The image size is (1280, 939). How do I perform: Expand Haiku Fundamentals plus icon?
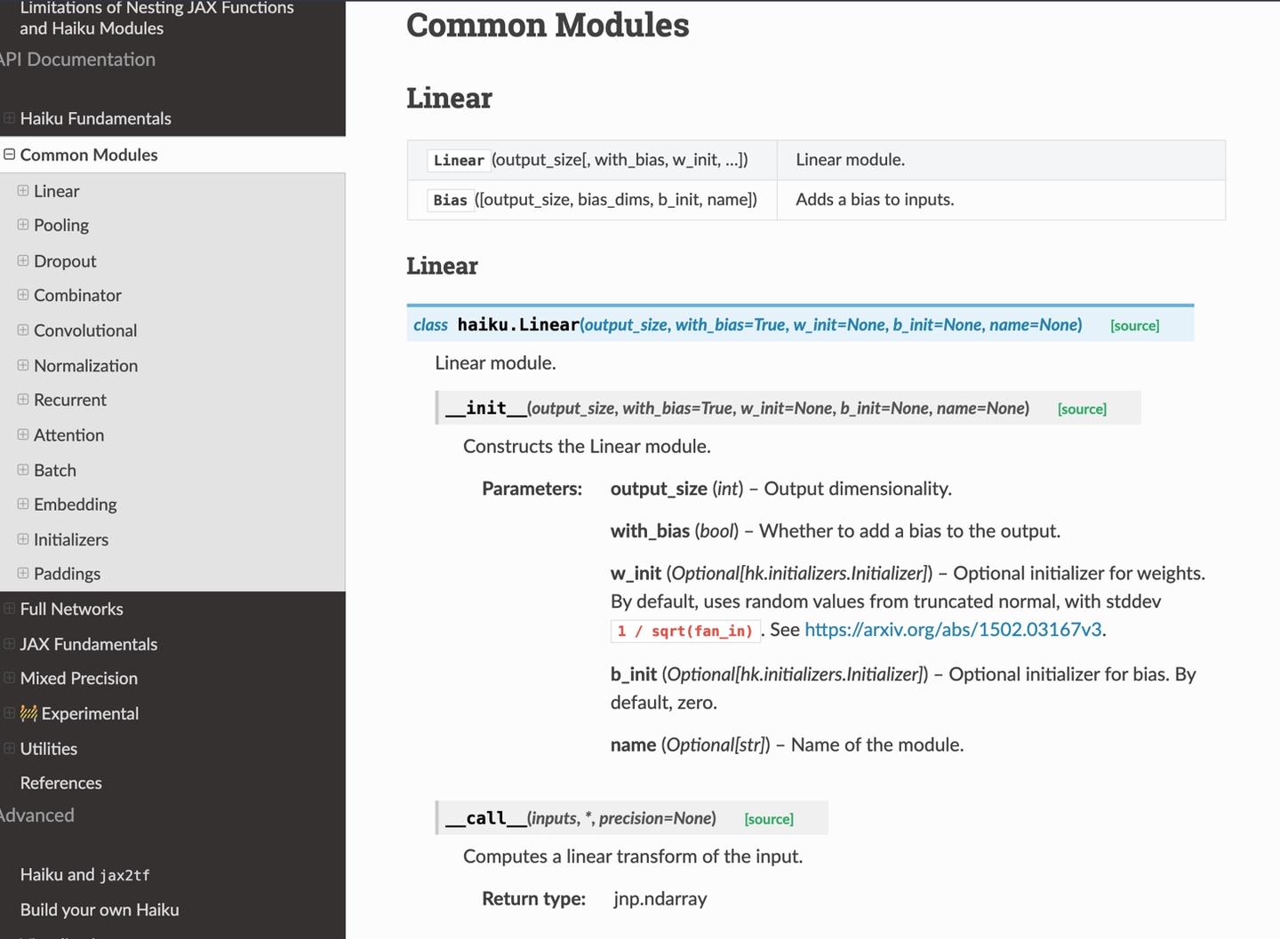(9, 118)
